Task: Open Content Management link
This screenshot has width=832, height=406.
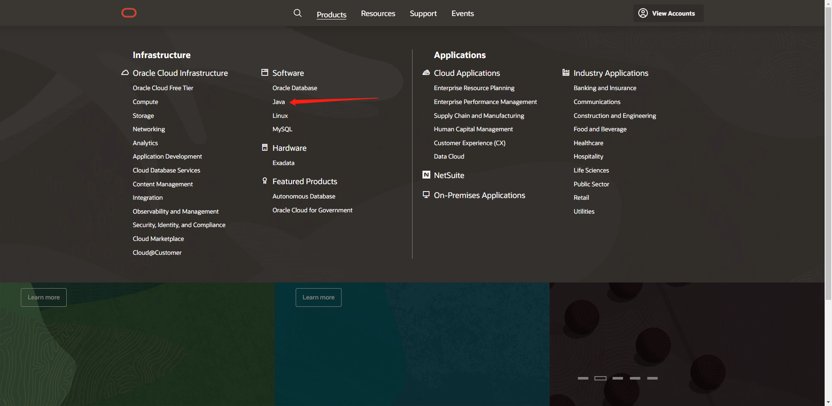Action: pos(162,184)
